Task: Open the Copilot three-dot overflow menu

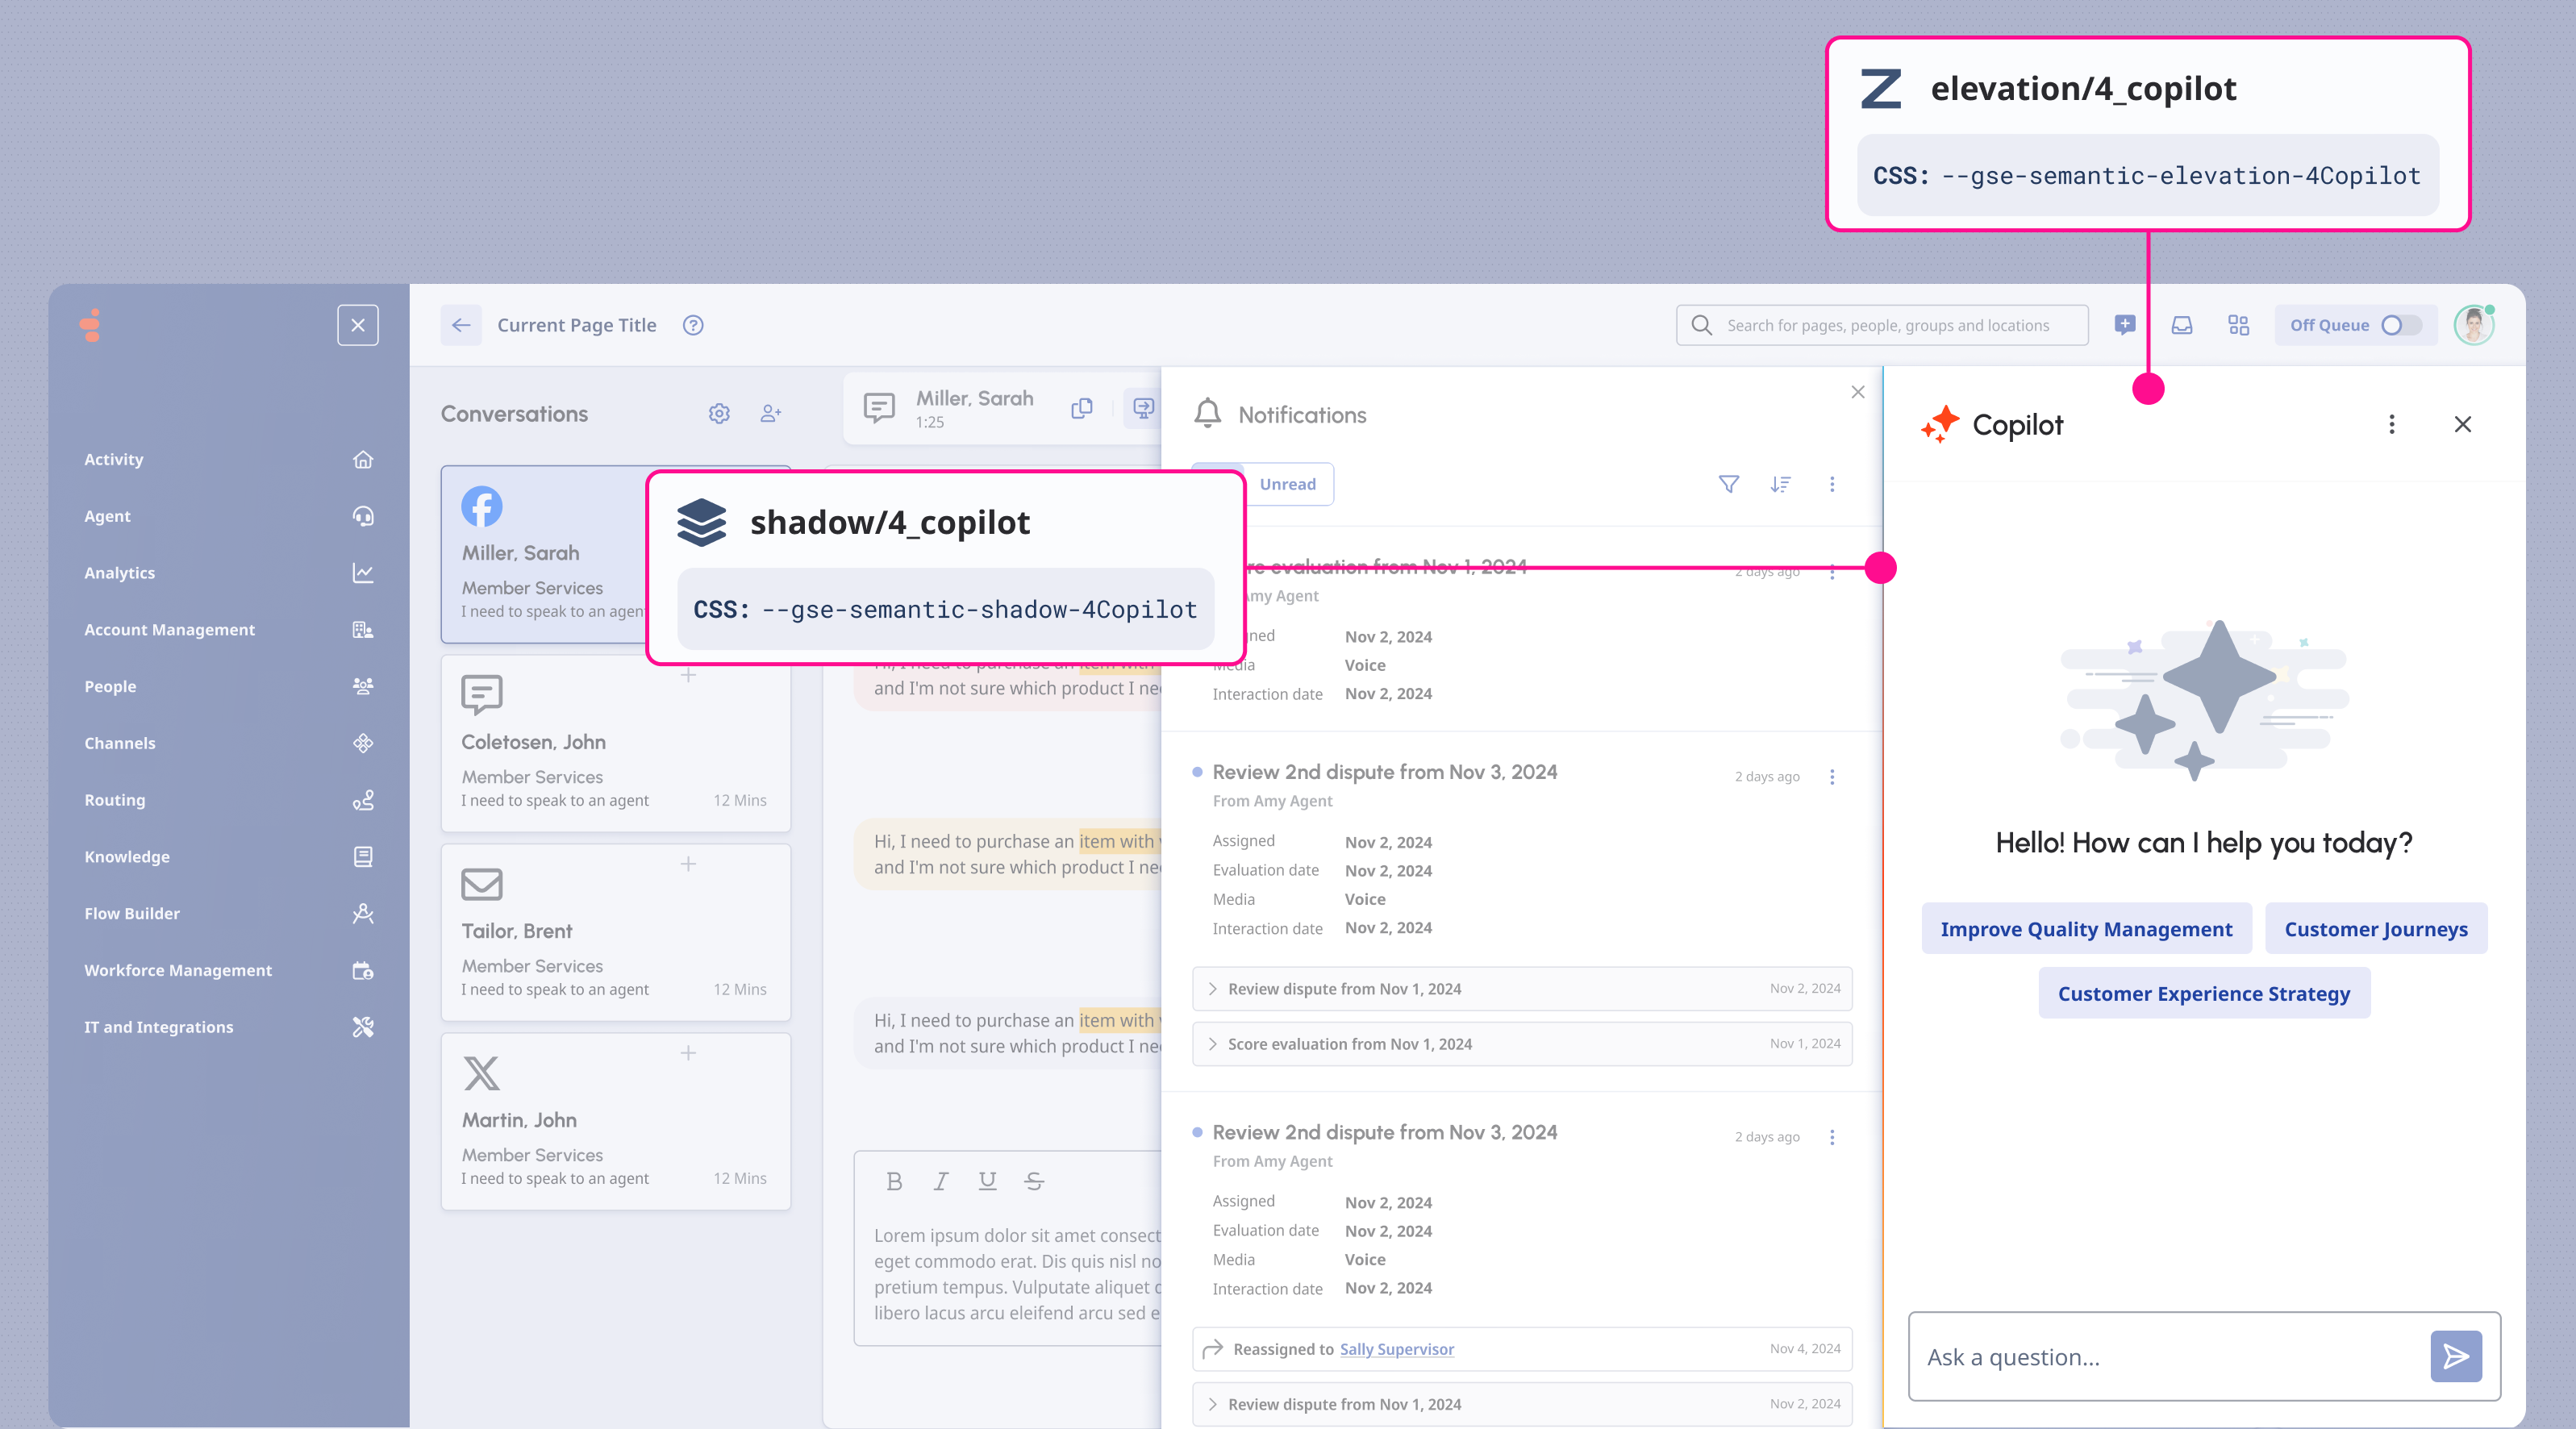Action: 2392,424
